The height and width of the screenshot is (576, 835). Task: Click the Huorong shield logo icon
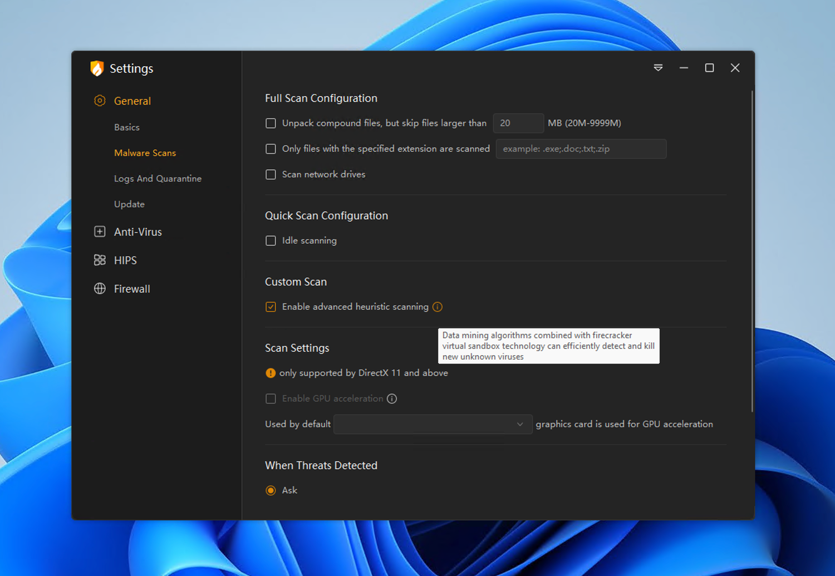point(97,68)
